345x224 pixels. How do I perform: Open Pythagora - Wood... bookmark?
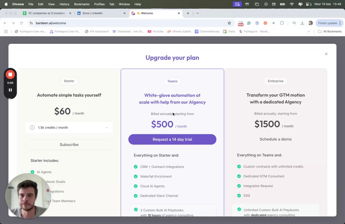pos(254,32)
